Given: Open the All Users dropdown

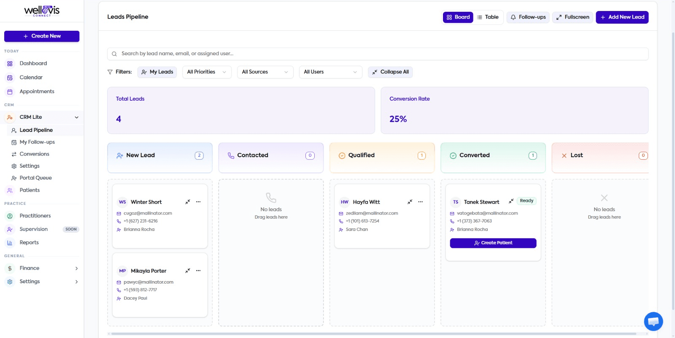Looking at the screenshot, I should [331, 72].
